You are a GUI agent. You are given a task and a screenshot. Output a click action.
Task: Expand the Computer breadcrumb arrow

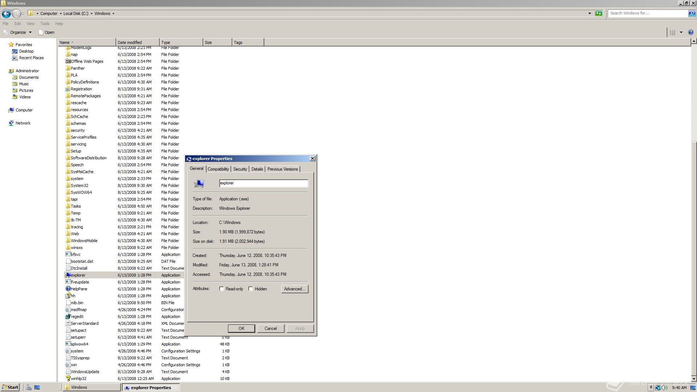pyautogui.click(x=61, y=13)
